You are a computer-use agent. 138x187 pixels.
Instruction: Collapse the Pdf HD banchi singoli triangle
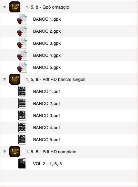tap(5, 79)
